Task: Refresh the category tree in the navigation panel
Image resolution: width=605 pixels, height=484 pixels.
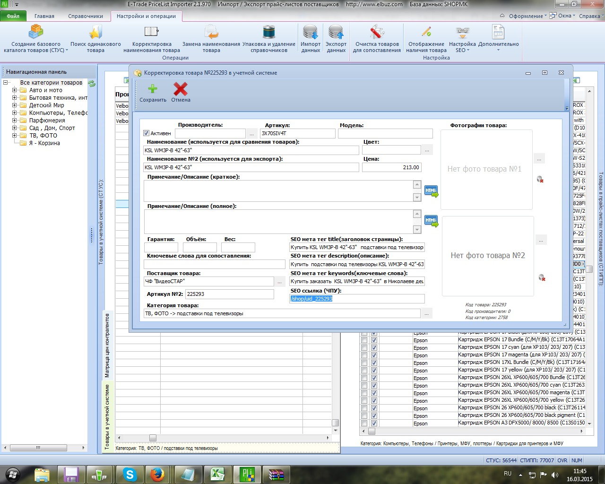Action: point(92,84)
